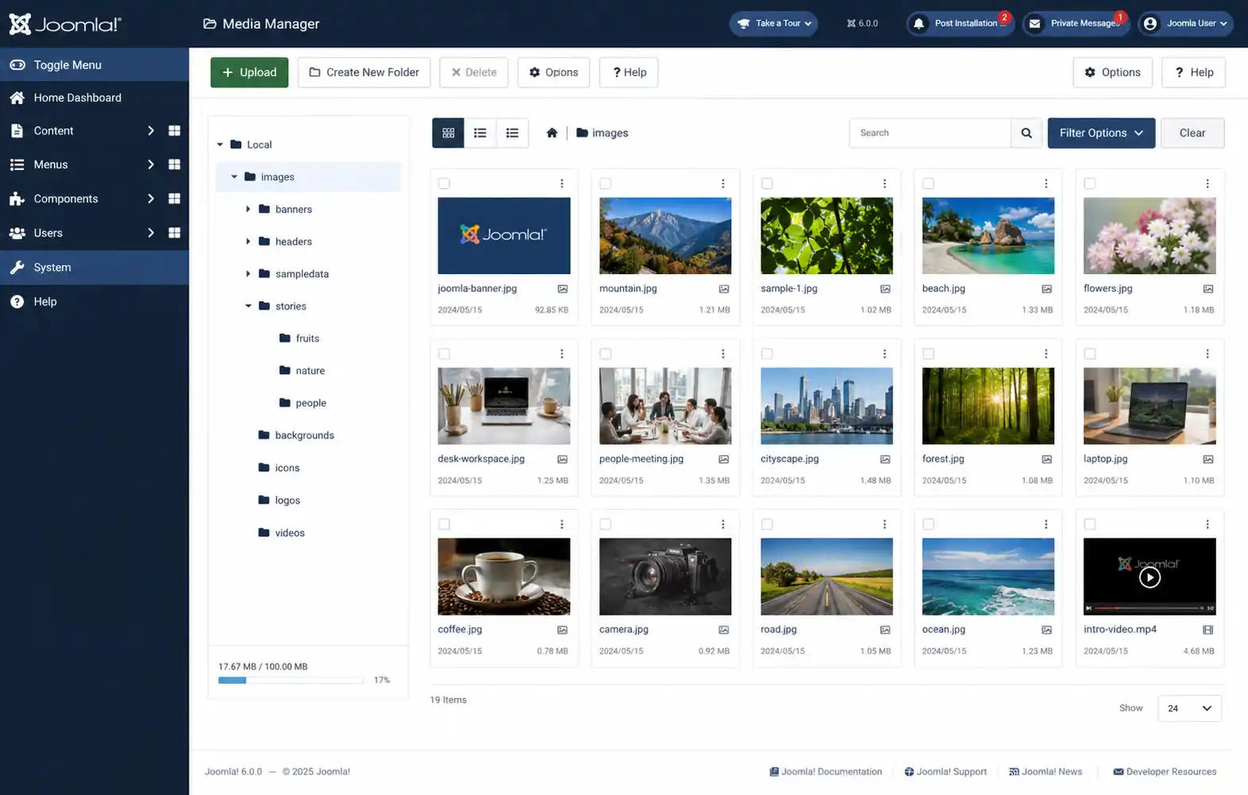The height and width of the screenshot is (795, 1248).
Task: Expand Components sidebar menu
Action: (x=150, y=199)
